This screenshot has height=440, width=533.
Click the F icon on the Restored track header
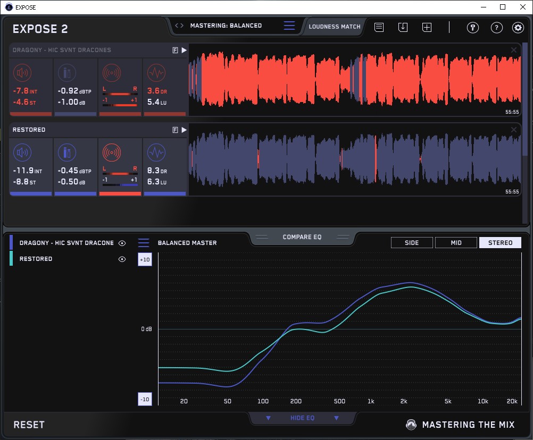[175, 130]
